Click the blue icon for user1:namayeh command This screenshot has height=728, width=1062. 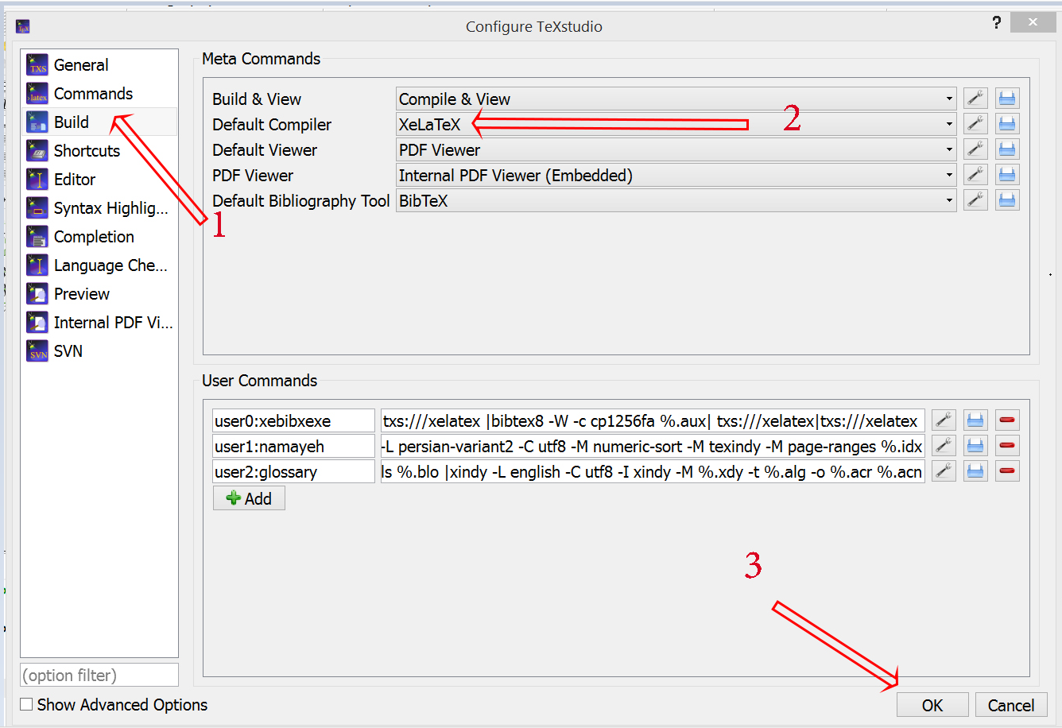pyautogui.click(x=975, y=446)
